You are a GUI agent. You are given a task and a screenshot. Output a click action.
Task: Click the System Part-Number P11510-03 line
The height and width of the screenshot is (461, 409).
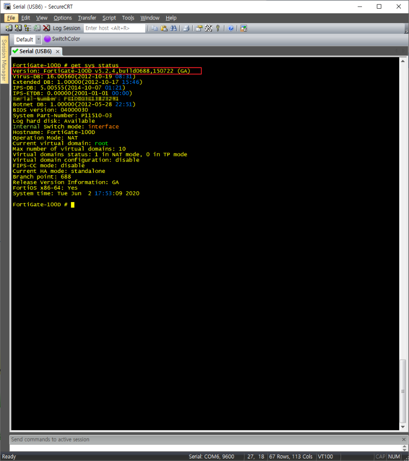[62, 116]
